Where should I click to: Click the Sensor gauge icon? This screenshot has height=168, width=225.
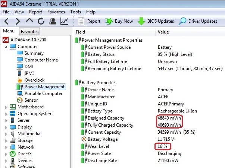click(20, 100)
